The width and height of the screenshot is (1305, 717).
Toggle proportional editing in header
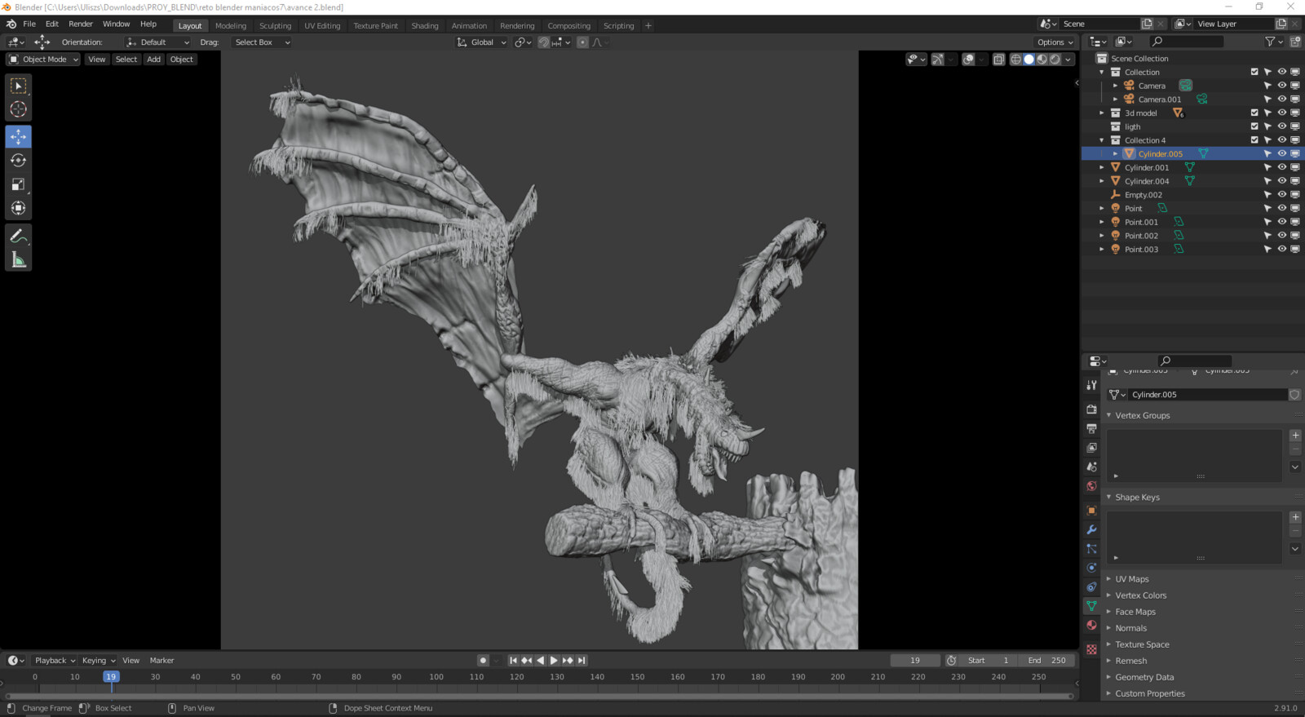coord(582,42)
